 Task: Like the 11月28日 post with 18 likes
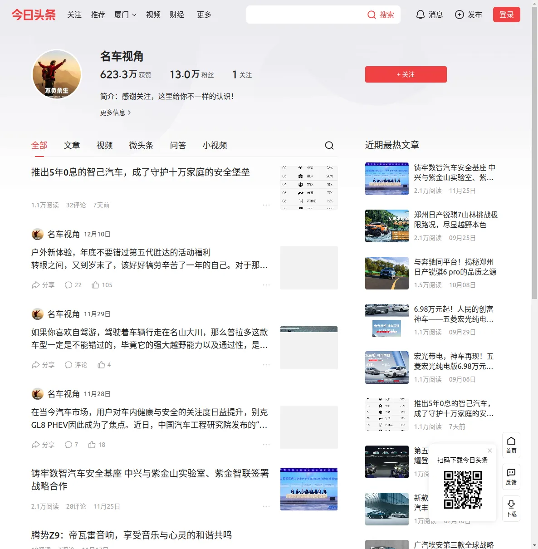pos(97,445)
